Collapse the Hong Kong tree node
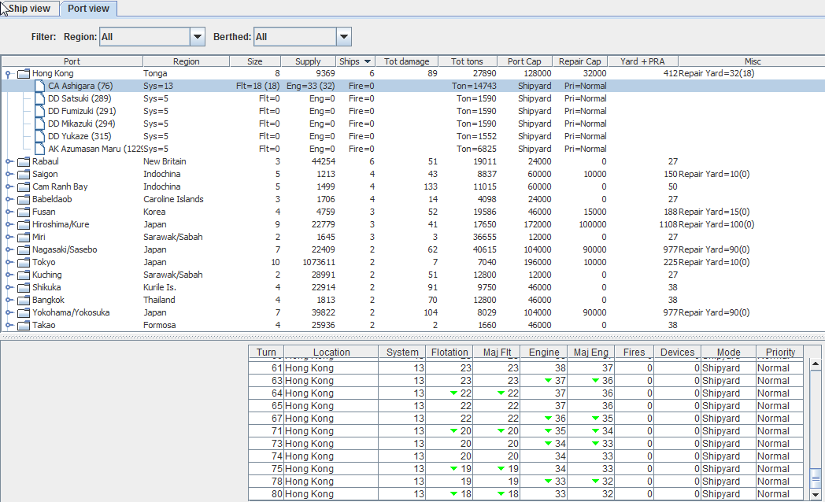 (9, 73)
